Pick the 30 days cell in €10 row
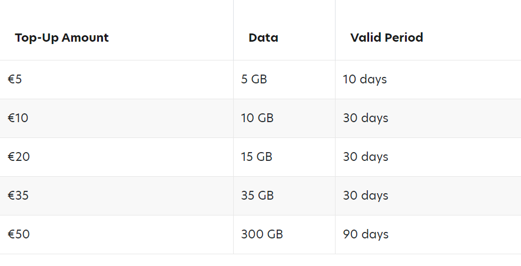Viewport: 521px width, 266px height. coord(366,118)
